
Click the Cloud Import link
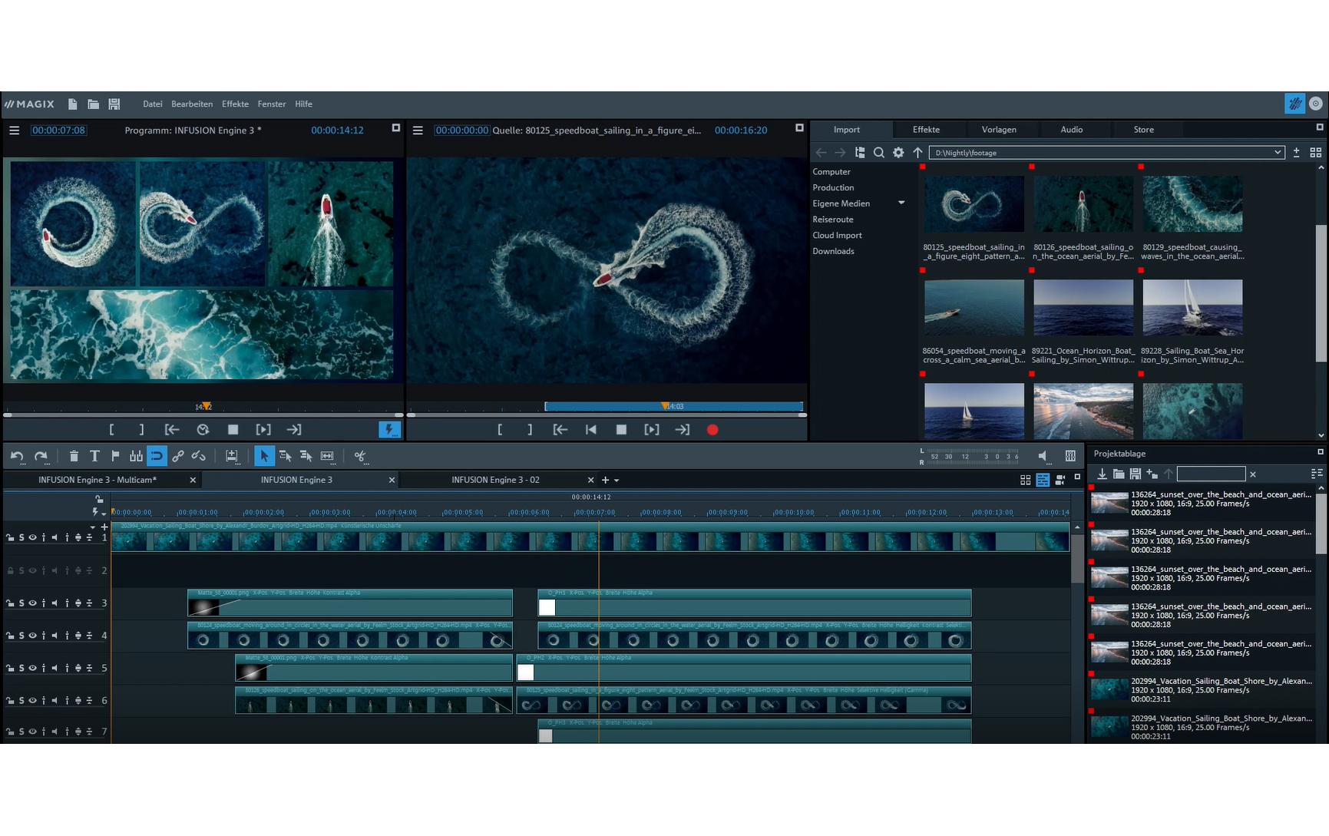(837, 236)
